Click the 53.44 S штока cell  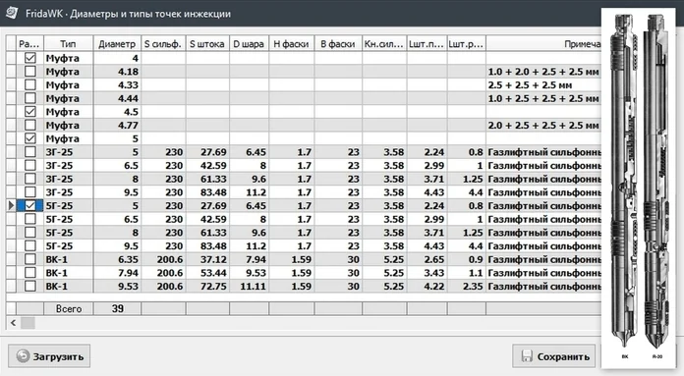click(x=207, y=273)
